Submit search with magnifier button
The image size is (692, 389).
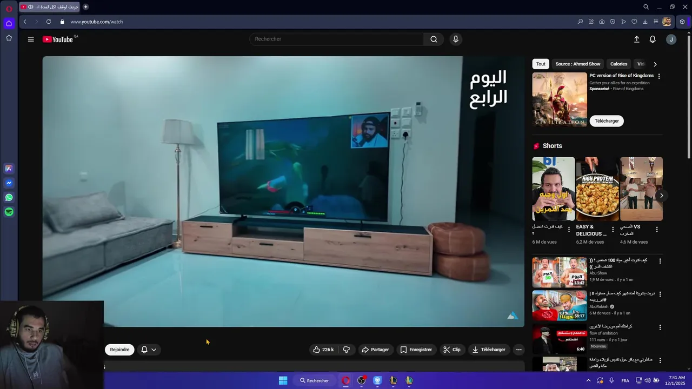(x=434, y=39)
